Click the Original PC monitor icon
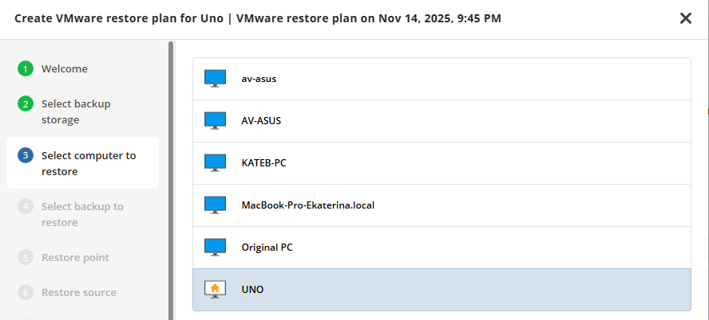The image size is (709, 320). (x=215, y=248)
